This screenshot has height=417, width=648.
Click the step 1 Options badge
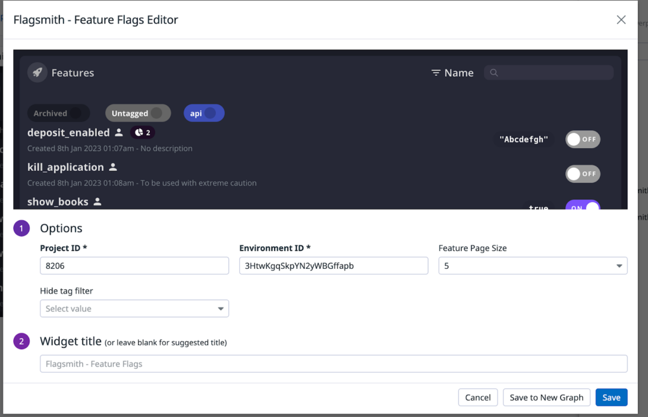click(x=21, y=227)
